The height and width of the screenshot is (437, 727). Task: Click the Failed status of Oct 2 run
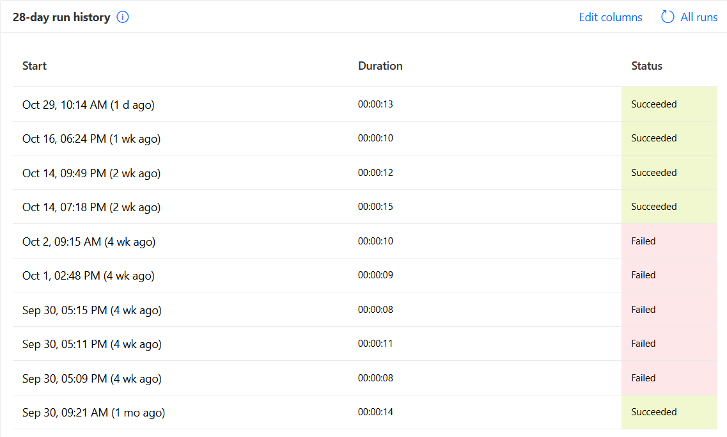click(643, 241)
